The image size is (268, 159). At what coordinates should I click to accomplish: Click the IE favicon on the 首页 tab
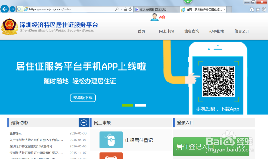point(183,10)
